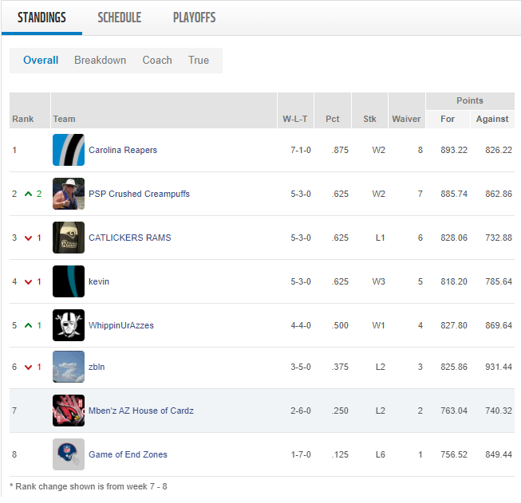Click the zbln team sky avatar
The image size is (521, 503).
[69, 367]
